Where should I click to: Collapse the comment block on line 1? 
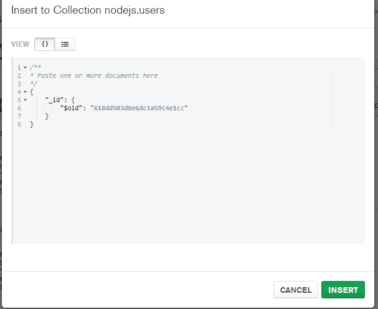click(x=26, y=68)
